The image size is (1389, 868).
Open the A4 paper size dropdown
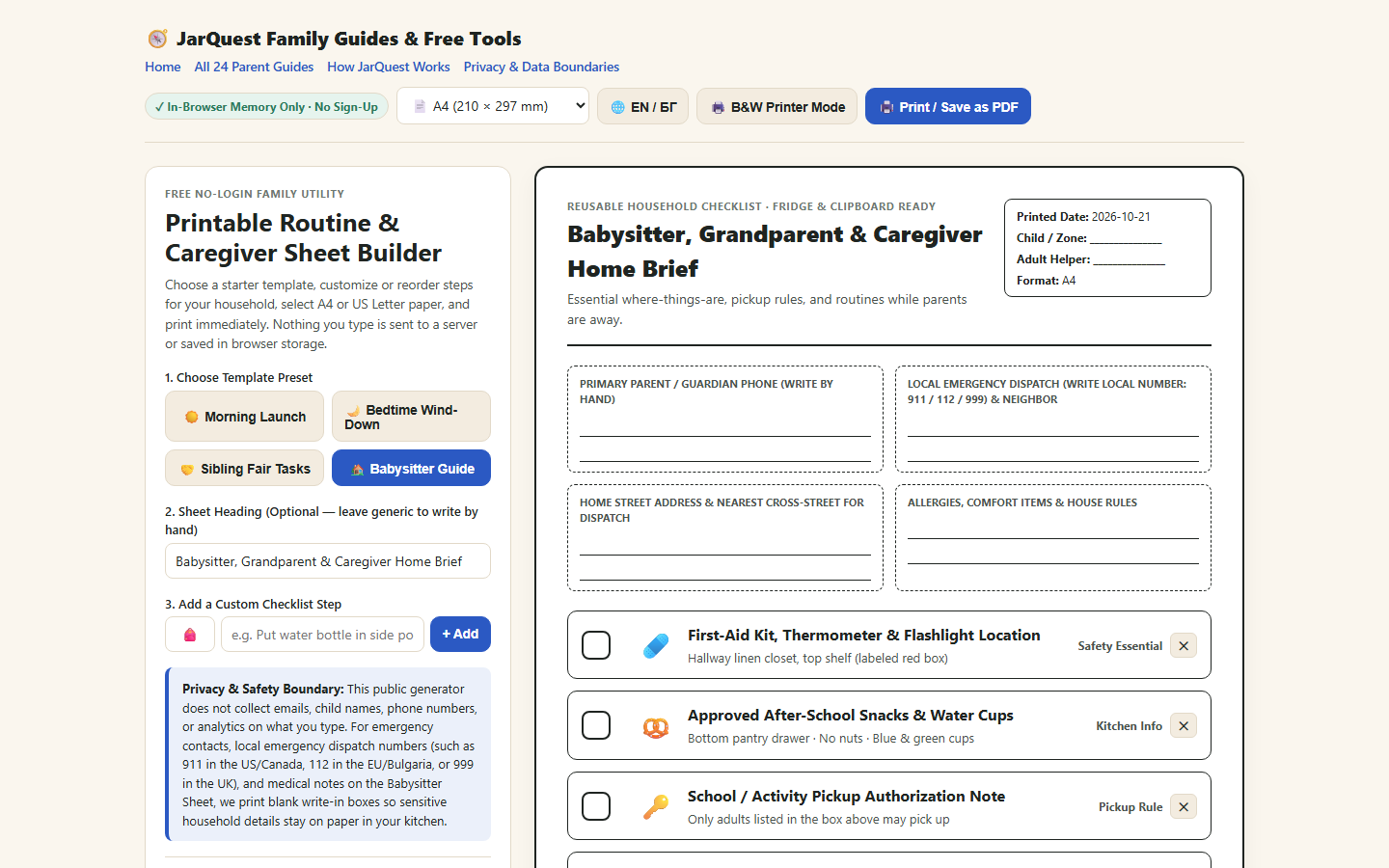[x=493, y=106]
